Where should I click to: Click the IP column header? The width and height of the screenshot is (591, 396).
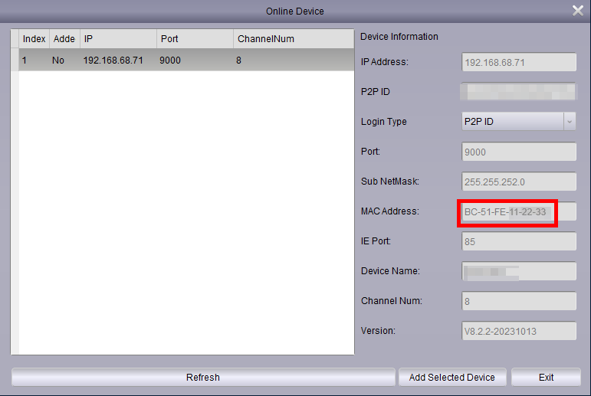coord(118,39)
